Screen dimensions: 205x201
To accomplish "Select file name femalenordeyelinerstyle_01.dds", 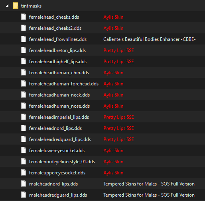I will [x=62, y=162].
